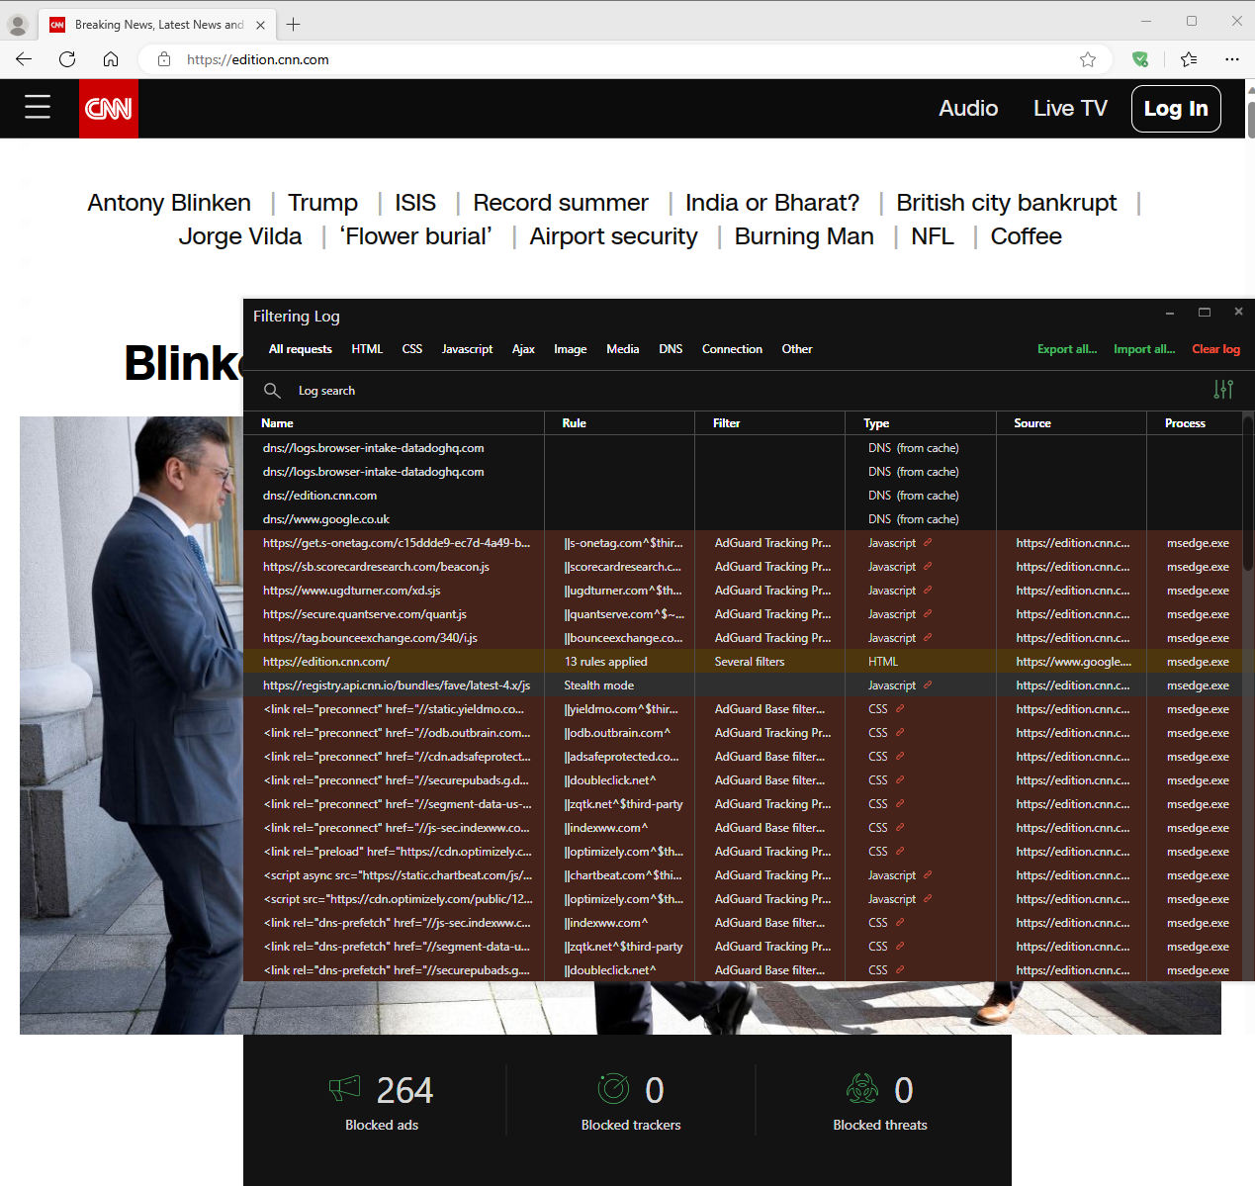Screen dimensions: 1255x1186
Task: Open the Live TV link
Action: (x=1070, y=109)
